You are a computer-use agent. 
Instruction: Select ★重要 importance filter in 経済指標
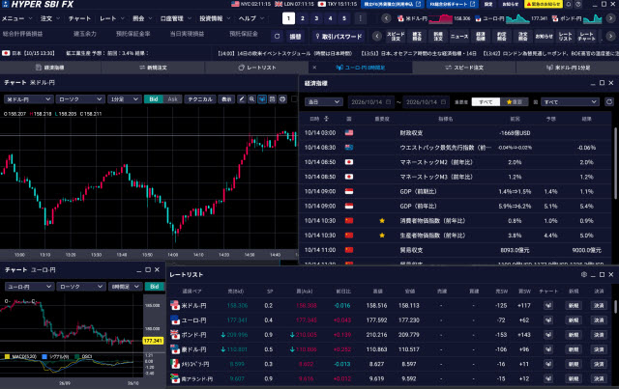click(x=514, y=102)
